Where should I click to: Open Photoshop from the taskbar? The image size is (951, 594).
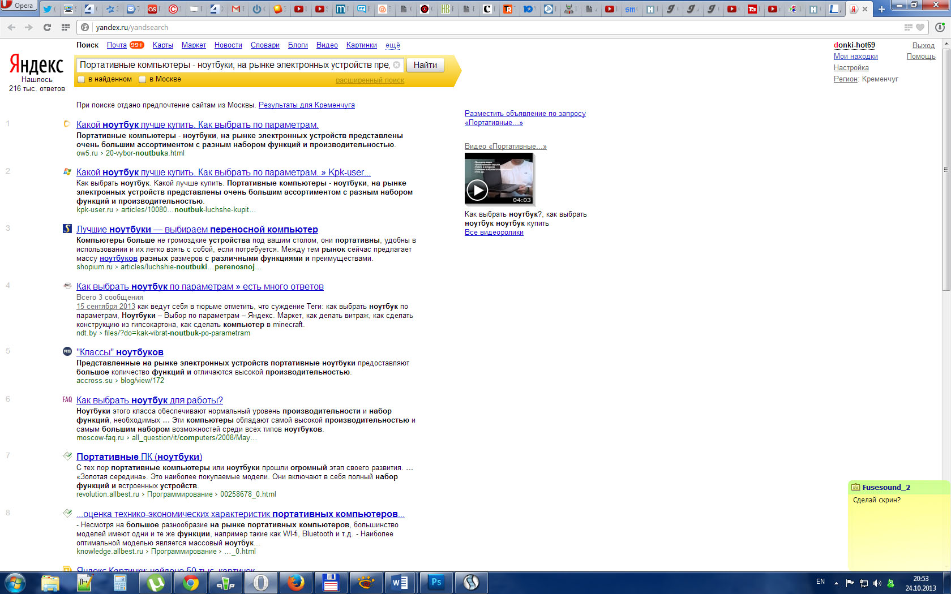pos(436,583)
